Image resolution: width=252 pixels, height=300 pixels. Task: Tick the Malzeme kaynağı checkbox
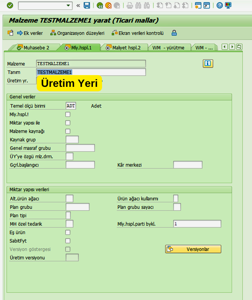pos(68,131)
